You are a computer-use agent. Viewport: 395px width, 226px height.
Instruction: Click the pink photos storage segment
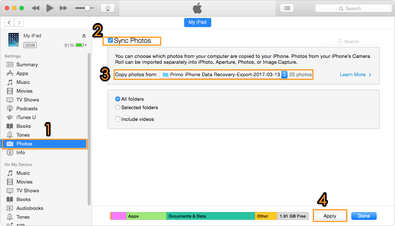pyautogui.click(x=119, y=216)
